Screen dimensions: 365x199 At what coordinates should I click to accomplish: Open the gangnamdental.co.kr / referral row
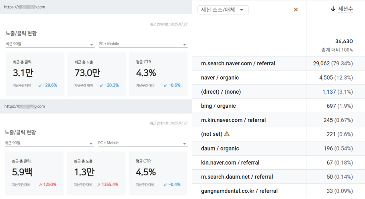(x=239, y=191)
